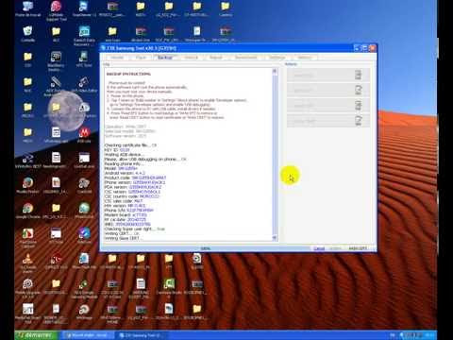Click the BACKUP INSTRUCTIONS heading in log
Viewport: 453px width, 340px height.
[x=128, y=74]
